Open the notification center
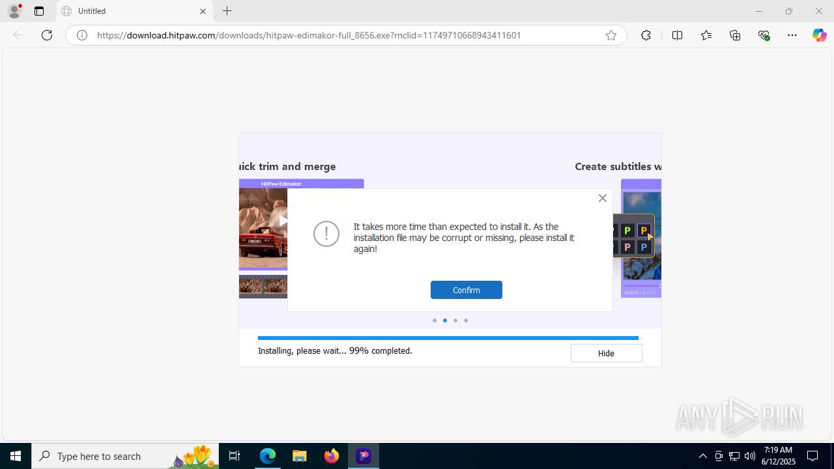834x469 pixels. pyautogui.click(x=812, y=456)
